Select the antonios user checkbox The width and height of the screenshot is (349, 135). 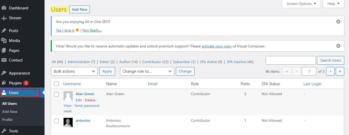[57, 121]
